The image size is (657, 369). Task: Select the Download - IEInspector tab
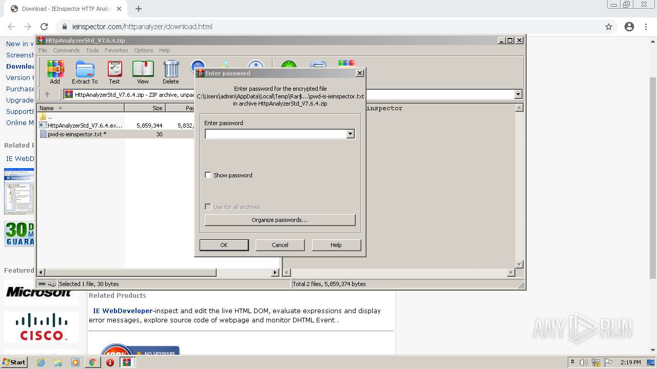66,9
